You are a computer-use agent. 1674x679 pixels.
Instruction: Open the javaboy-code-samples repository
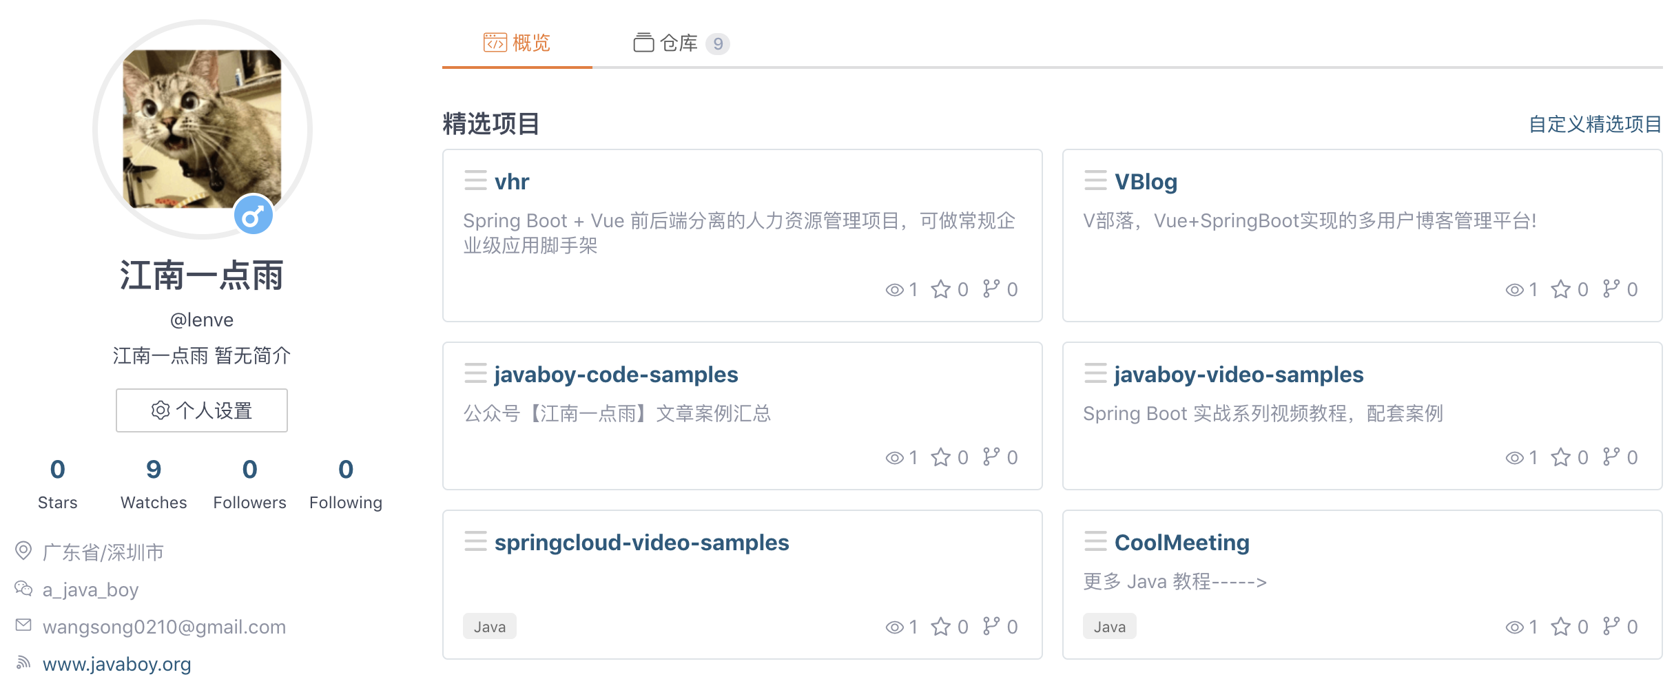point(616,374)
